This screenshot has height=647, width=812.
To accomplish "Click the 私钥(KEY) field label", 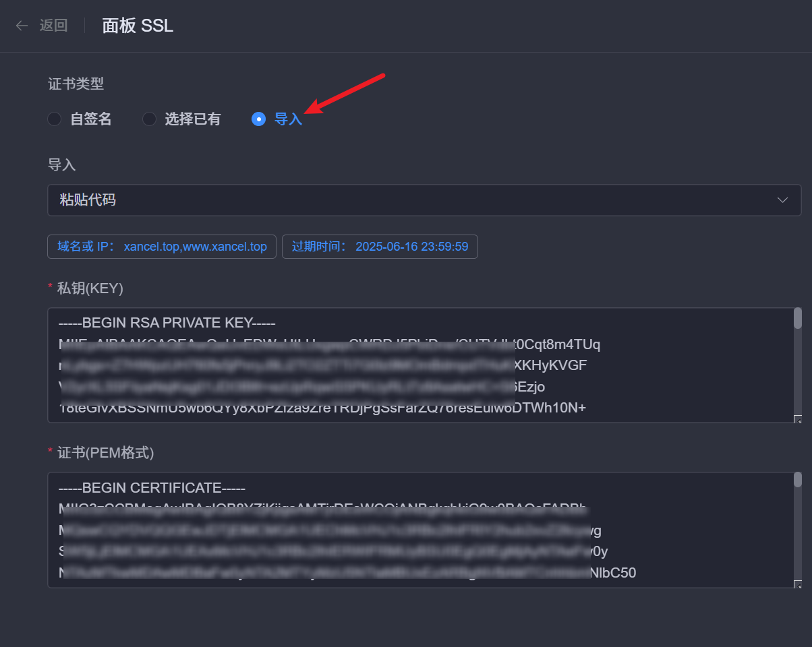I will pyautogui.click(x=90, y=288).
